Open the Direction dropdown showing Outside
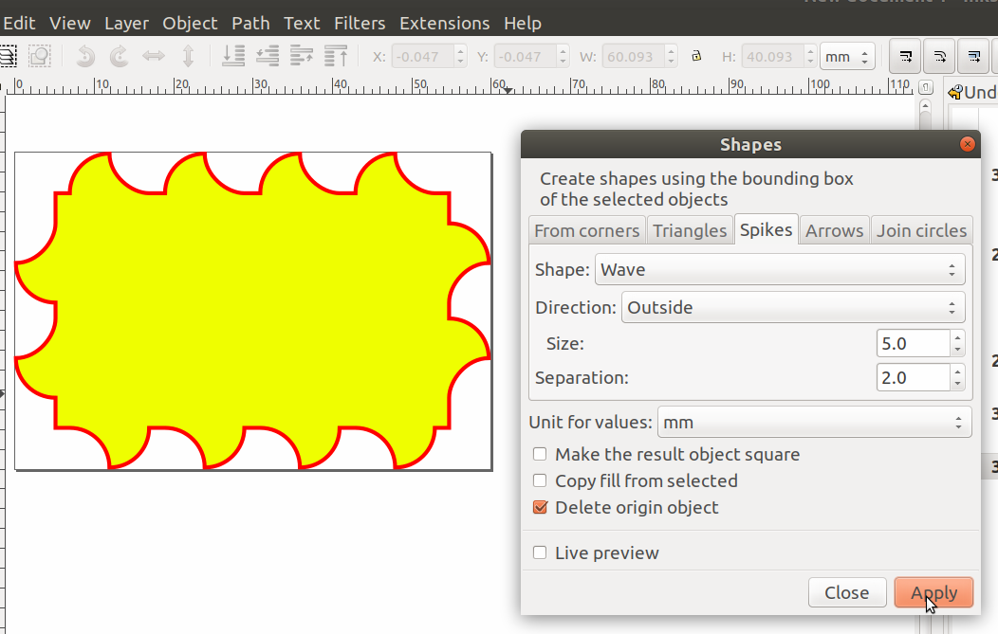 (793, 307)
